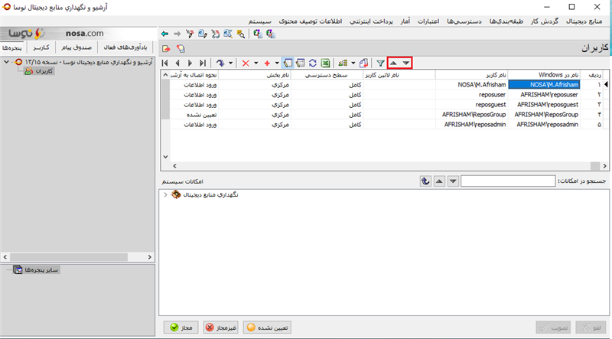Image resolution: width=612 pixels, height=339 pixels.
Task: Expand the نگهداری منابع دیجیتال tree node
Action: 166,195
